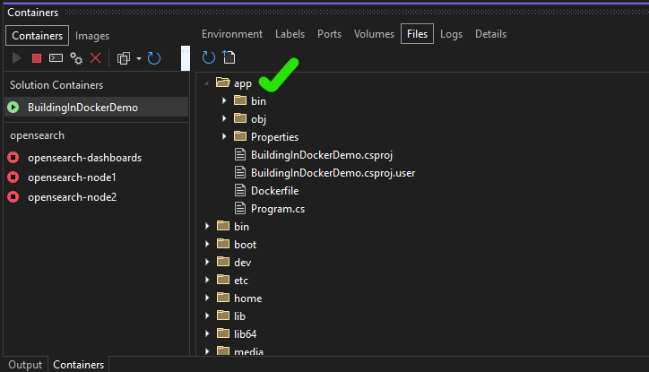Click the open file icon in Files toolbar

(229, 57)
